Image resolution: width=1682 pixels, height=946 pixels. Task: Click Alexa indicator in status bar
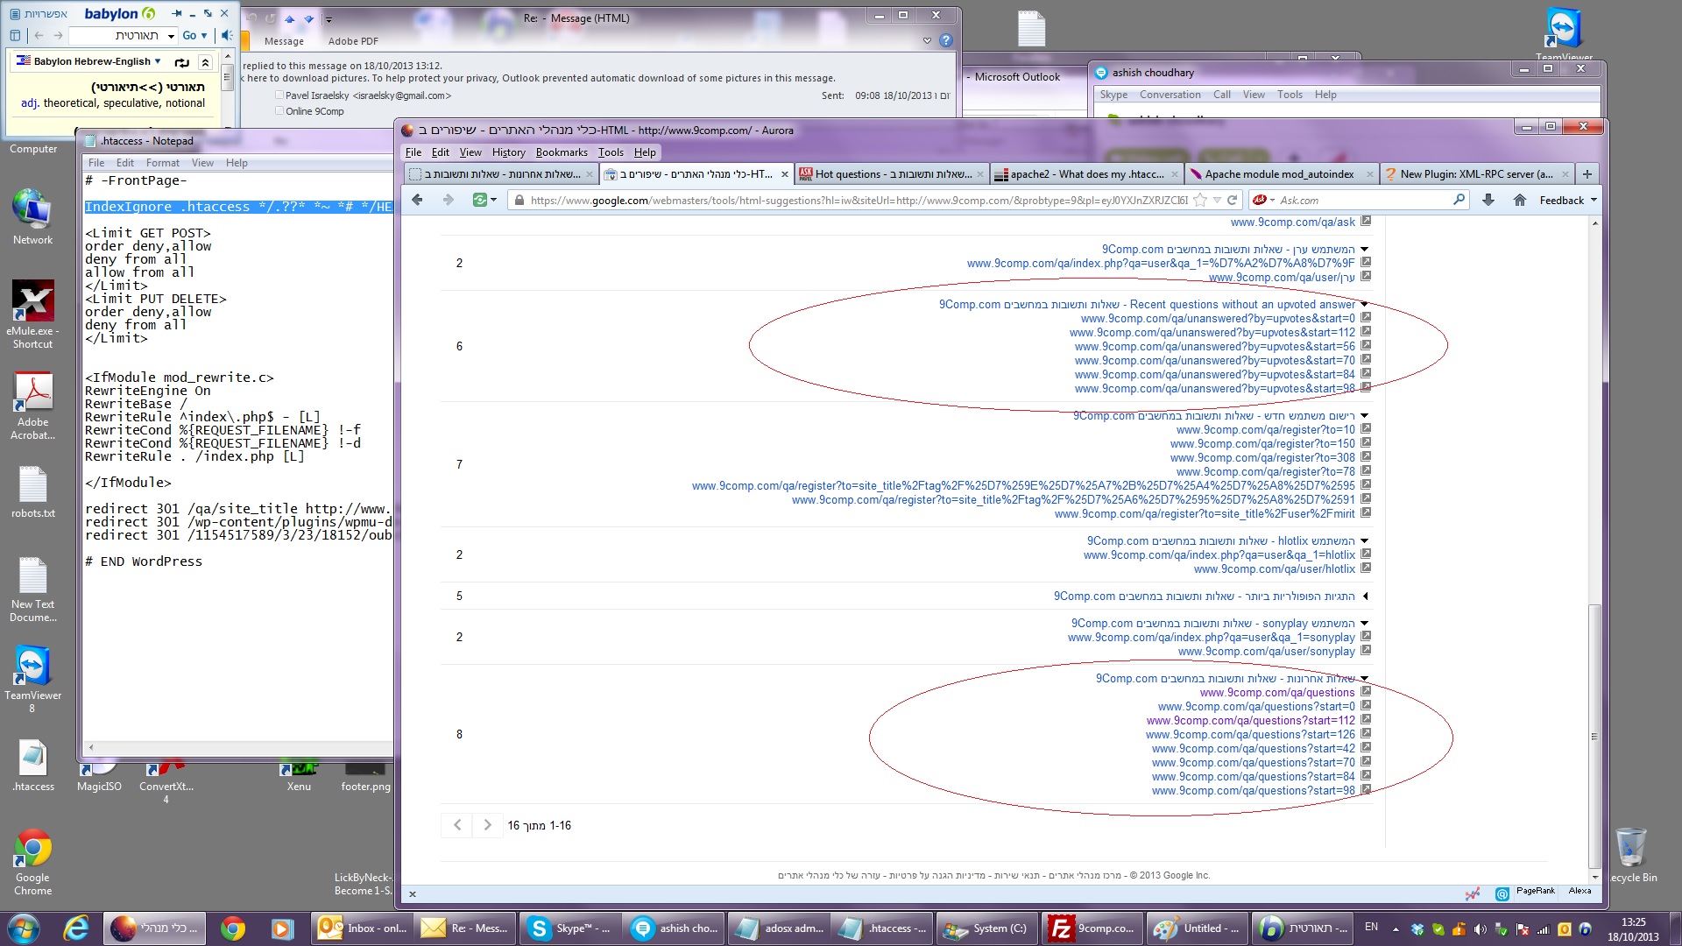pyautogui.click(x=1580, y=891)
